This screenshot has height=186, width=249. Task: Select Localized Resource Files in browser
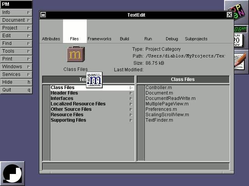(x=92, y=104)
